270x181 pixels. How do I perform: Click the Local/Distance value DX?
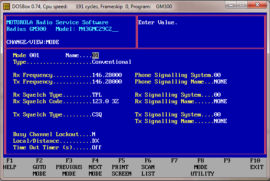coord(95,141)
